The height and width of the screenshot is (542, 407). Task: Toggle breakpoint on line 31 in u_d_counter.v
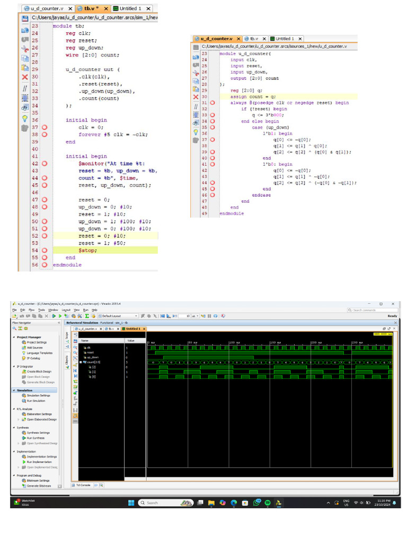click(213, 103)
